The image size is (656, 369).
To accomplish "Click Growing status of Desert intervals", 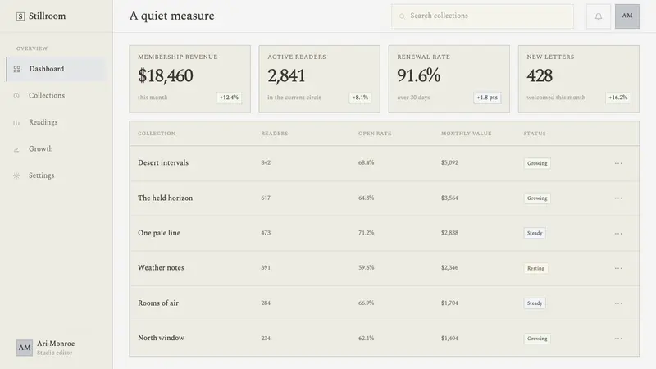I will pyautogui.click(x=537, y=163).
